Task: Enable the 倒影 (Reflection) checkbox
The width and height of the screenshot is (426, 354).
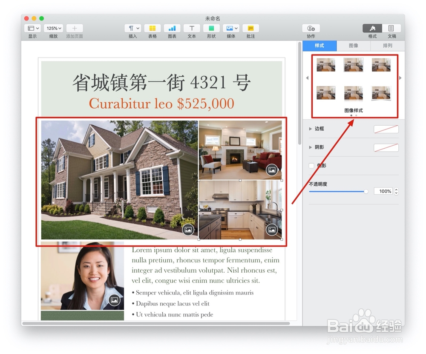Action: coord(311,166)
